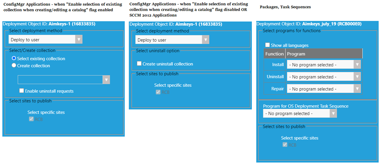Open the Repair program dropdown

(324, 89)
